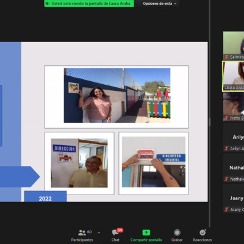
Task: Click the speaker icon in green sharing banner
Action: pos(48,4)
